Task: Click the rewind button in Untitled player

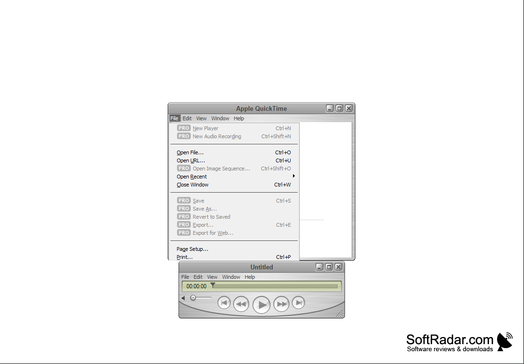Action: [x=241, y=304]
